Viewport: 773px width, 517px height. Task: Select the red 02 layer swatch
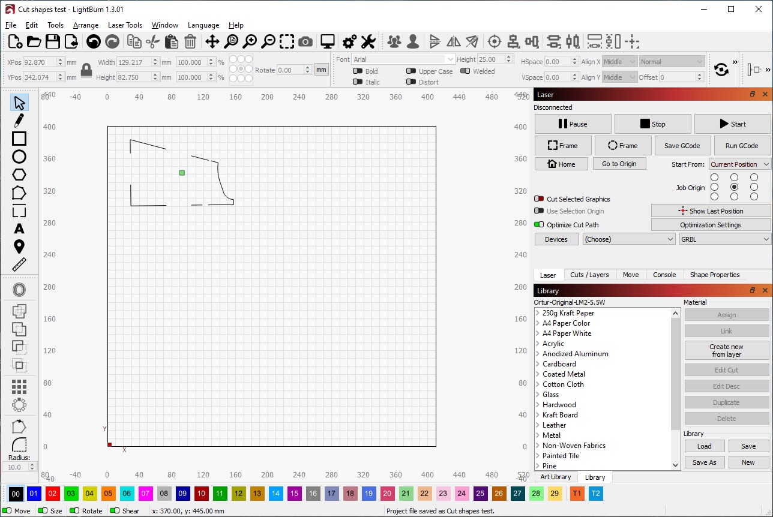52,494
